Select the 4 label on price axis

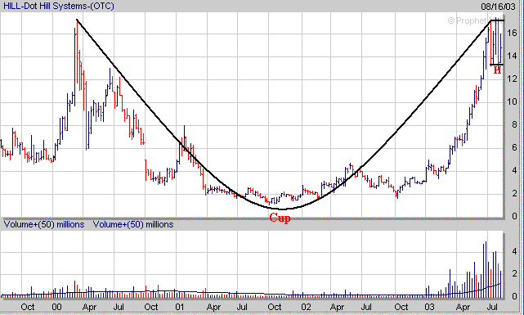click(x=515, y=170)
